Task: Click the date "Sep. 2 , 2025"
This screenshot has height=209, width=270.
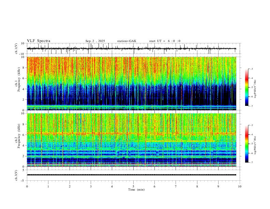Action: pyautogui.click(x=95, y=41)
